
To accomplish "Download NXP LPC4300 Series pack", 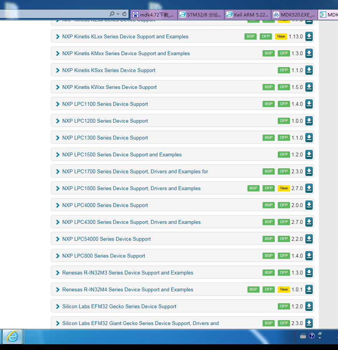I will click(x=309, y=222).
